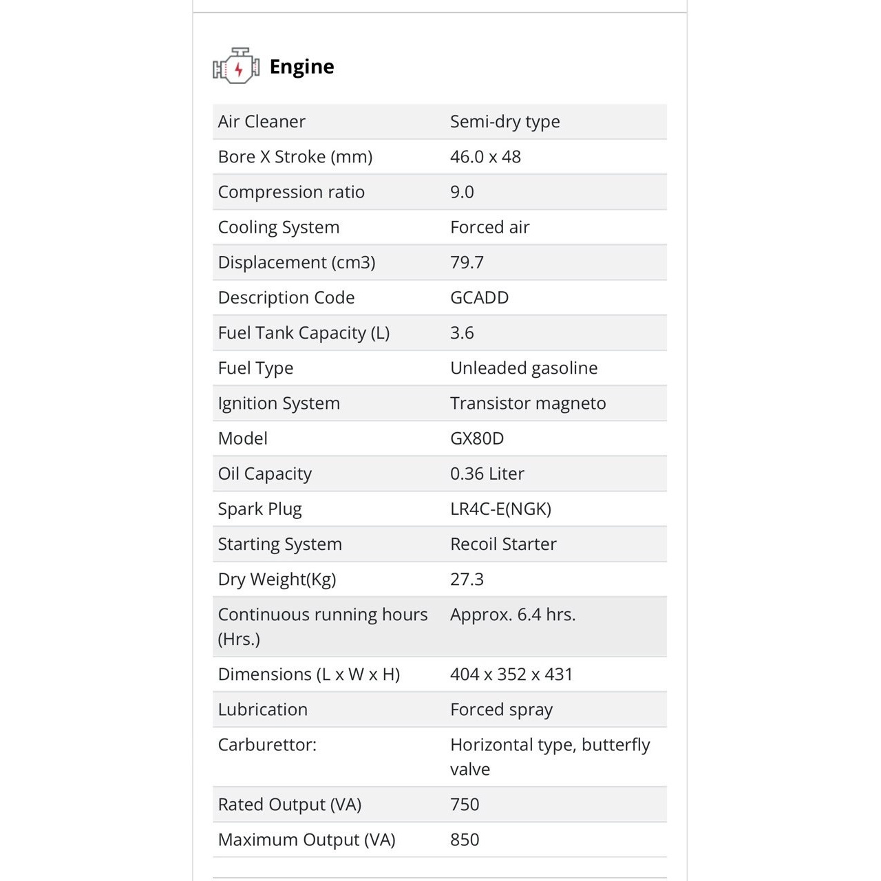Select the Bore X Stroke (mm) row
This screenshot has width=881, height=881.
(x=440, y=157)
